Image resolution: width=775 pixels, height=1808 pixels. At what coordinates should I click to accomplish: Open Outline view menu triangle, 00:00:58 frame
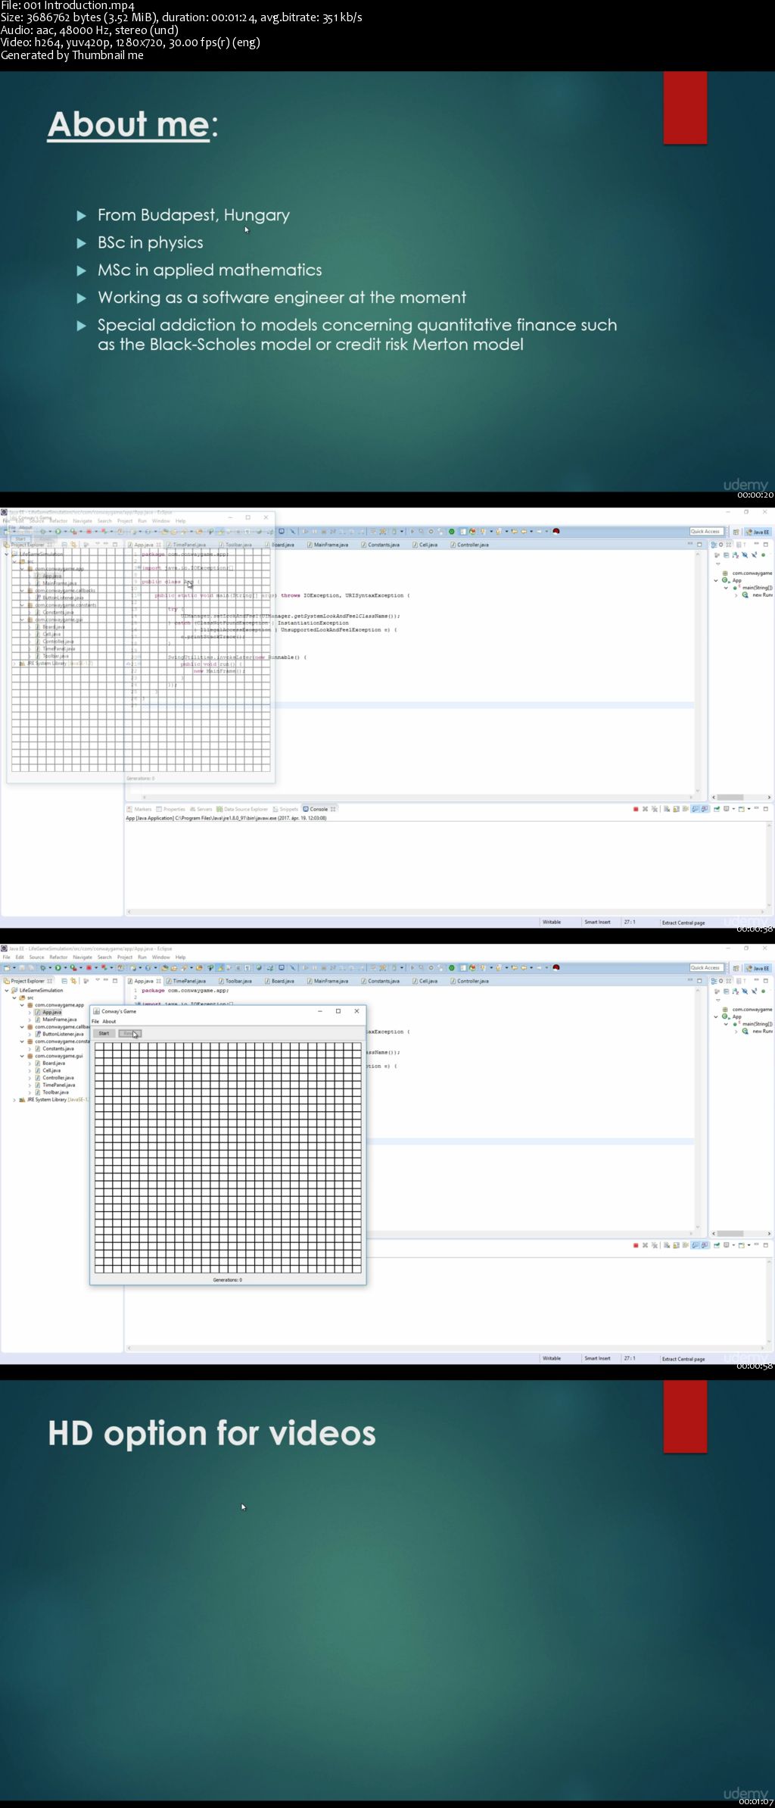click(x=718, y=1000)
